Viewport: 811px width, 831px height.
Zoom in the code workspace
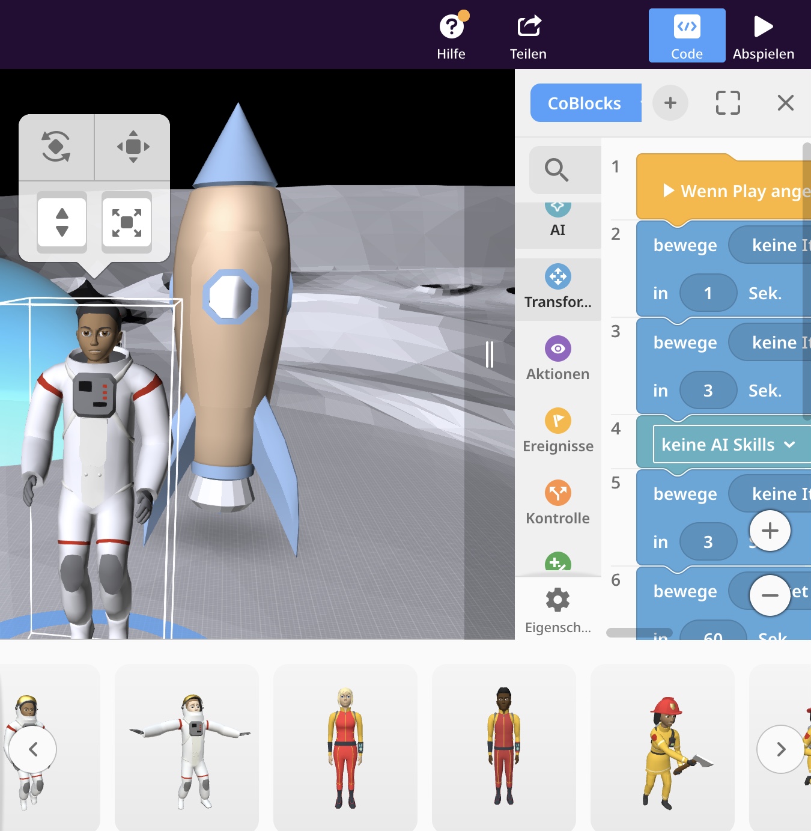(770, 531)
